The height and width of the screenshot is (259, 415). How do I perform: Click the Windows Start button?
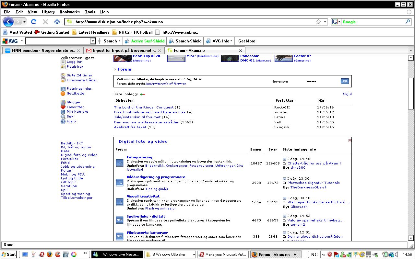coord(9,254)
